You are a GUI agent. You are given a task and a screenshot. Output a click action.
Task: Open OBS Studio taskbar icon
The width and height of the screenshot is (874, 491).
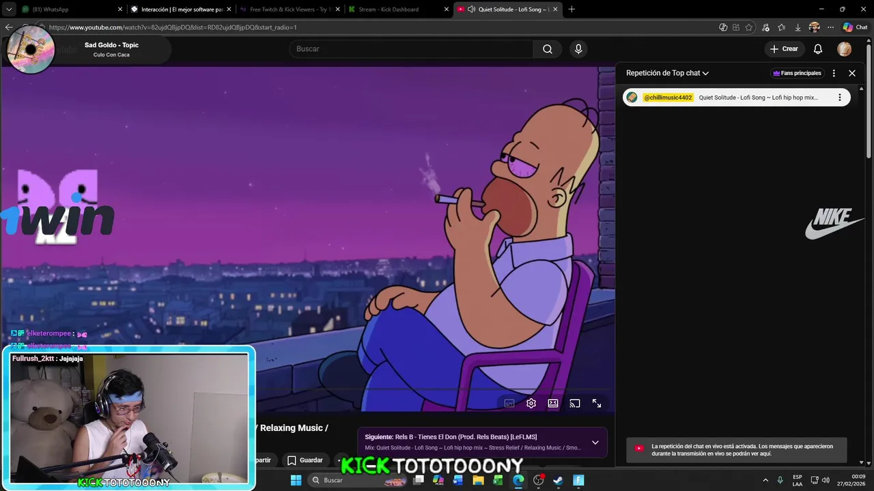tap(538, 480)
